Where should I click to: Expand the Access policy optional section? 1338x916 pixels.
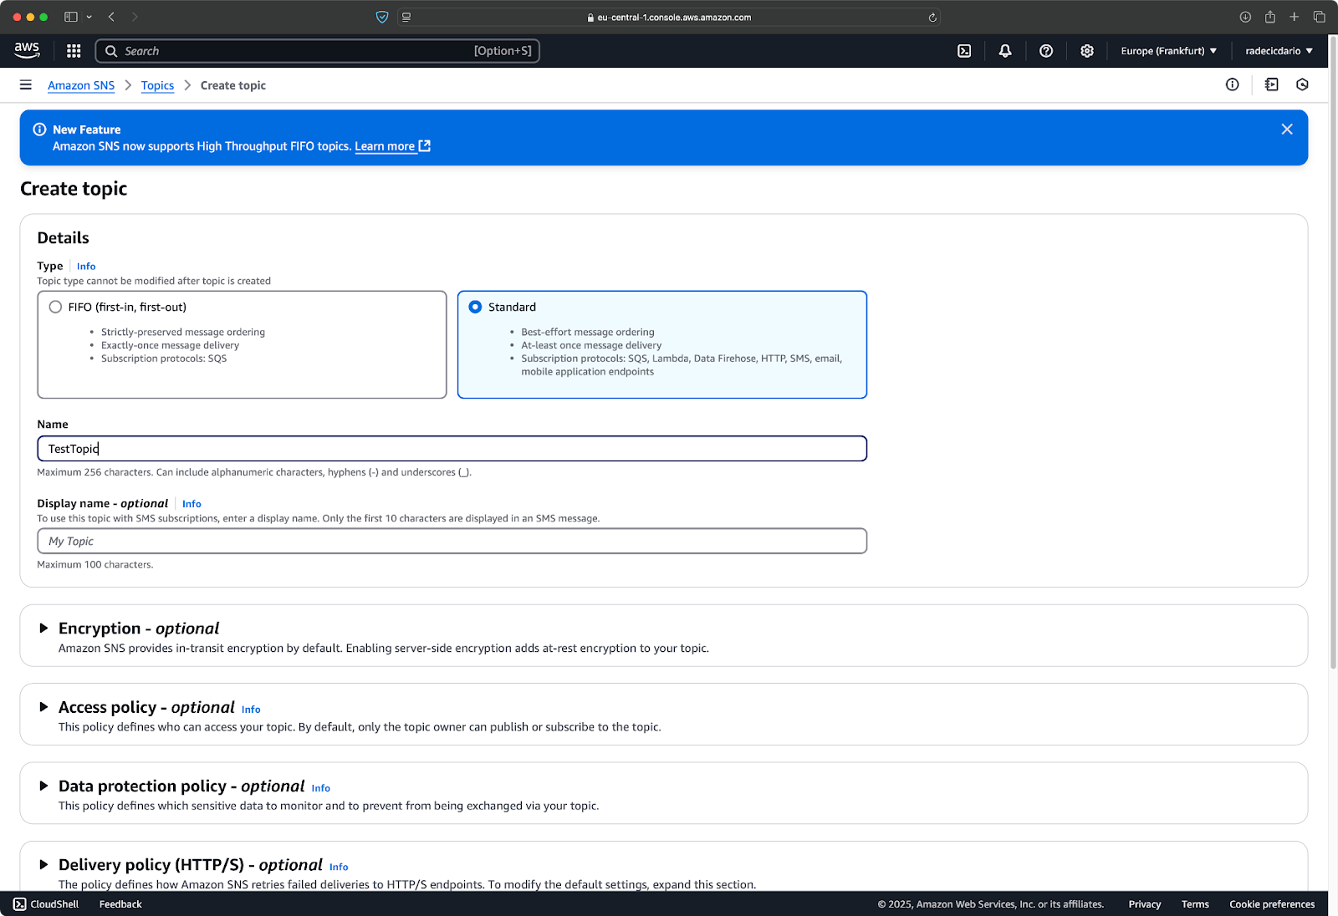[x=43, y=707]
